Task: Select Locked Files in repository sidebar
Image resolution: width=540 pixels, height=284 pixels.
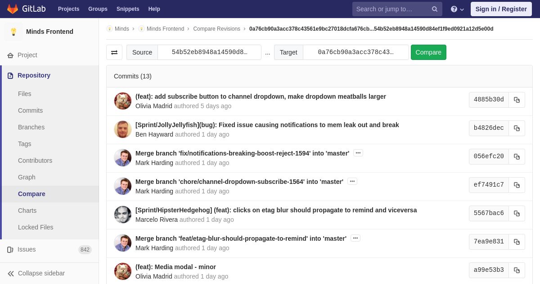Action: tap(36, 227)
